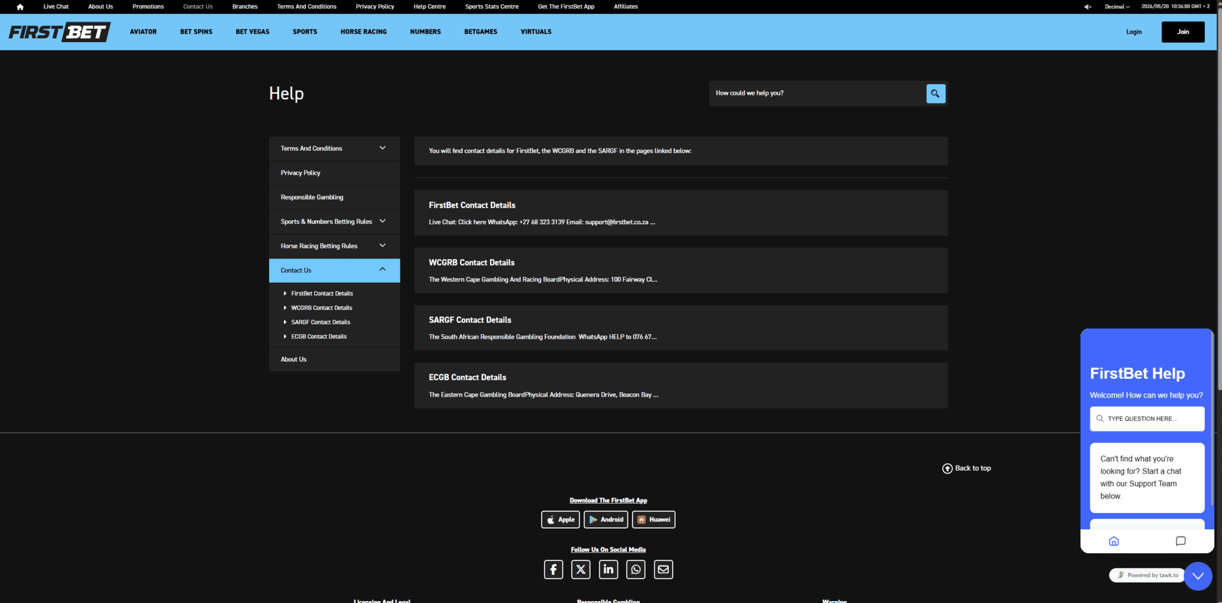Open the Branches link
This screenshot has width=1222, height=603.
click(245, 7)
